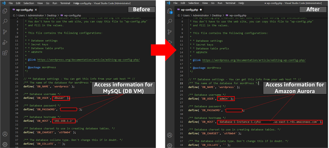
Task: Open Selection menu in the left Before window
Action: 29,3
